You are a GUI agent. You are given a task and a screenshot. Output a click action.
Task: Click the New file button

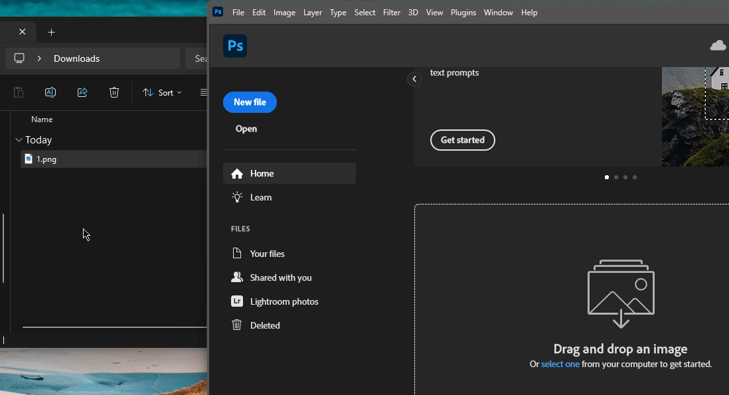tap(250, 102)
